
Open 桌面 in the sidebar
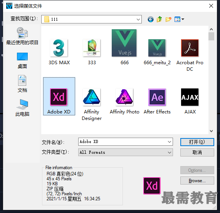coord(22,61)
